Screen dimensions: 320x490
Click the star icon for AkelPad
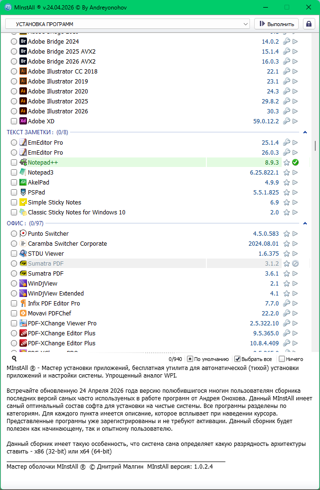pos(286,183)
